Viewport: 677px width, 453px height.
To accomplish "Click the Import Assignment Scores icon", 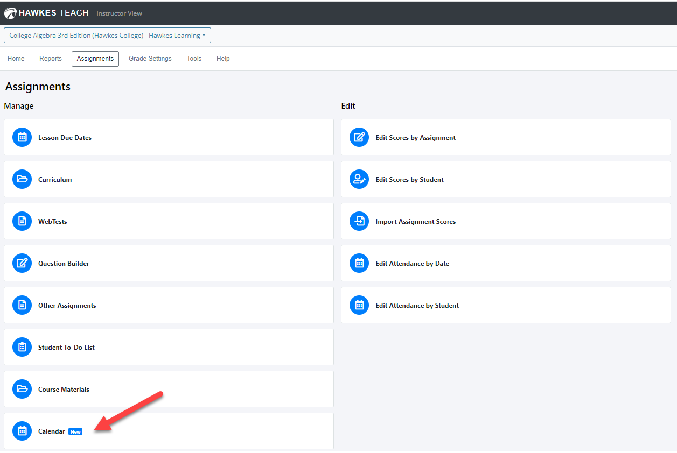I will tap(359, 222).
